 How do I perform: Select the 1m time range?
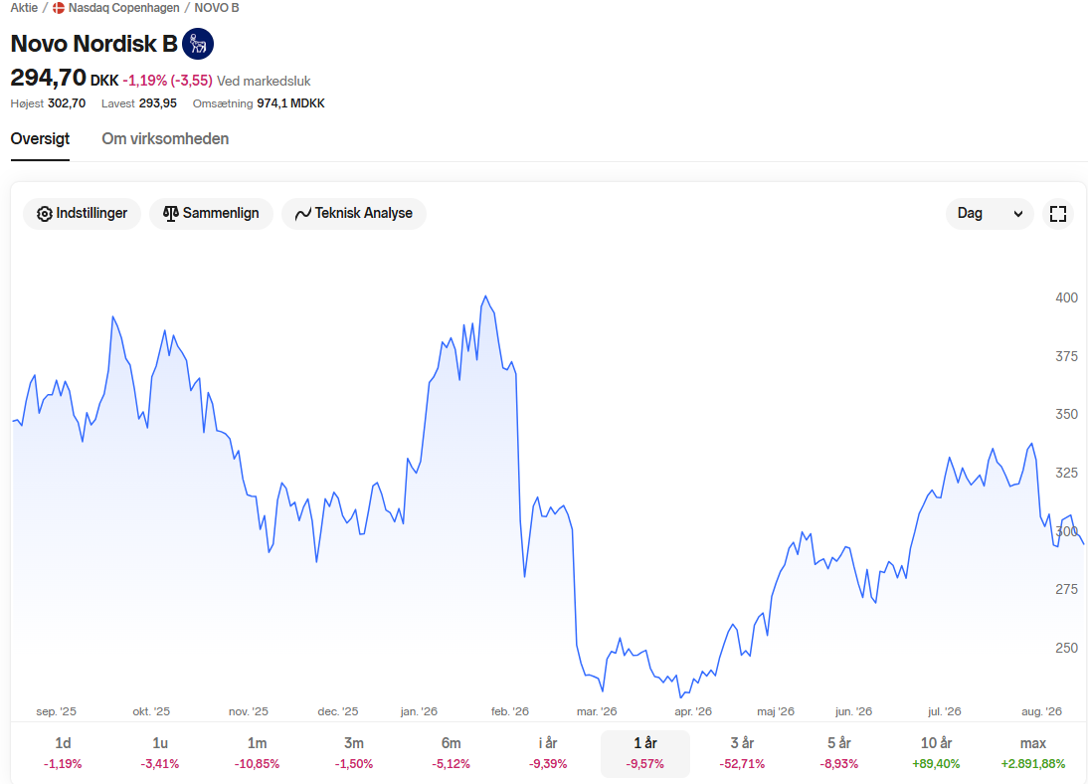click(257, 753)
